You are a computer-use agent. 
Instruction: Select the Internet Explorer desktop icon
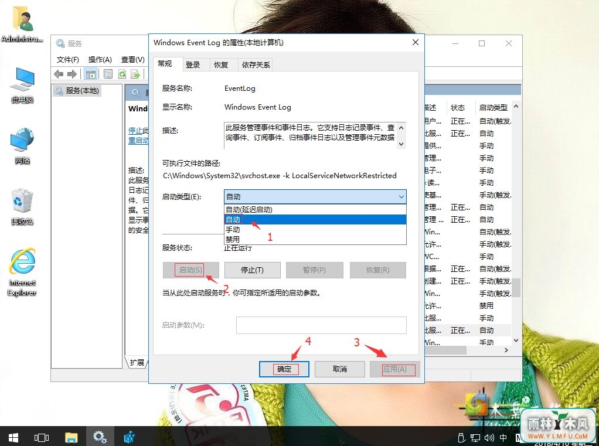22,272
